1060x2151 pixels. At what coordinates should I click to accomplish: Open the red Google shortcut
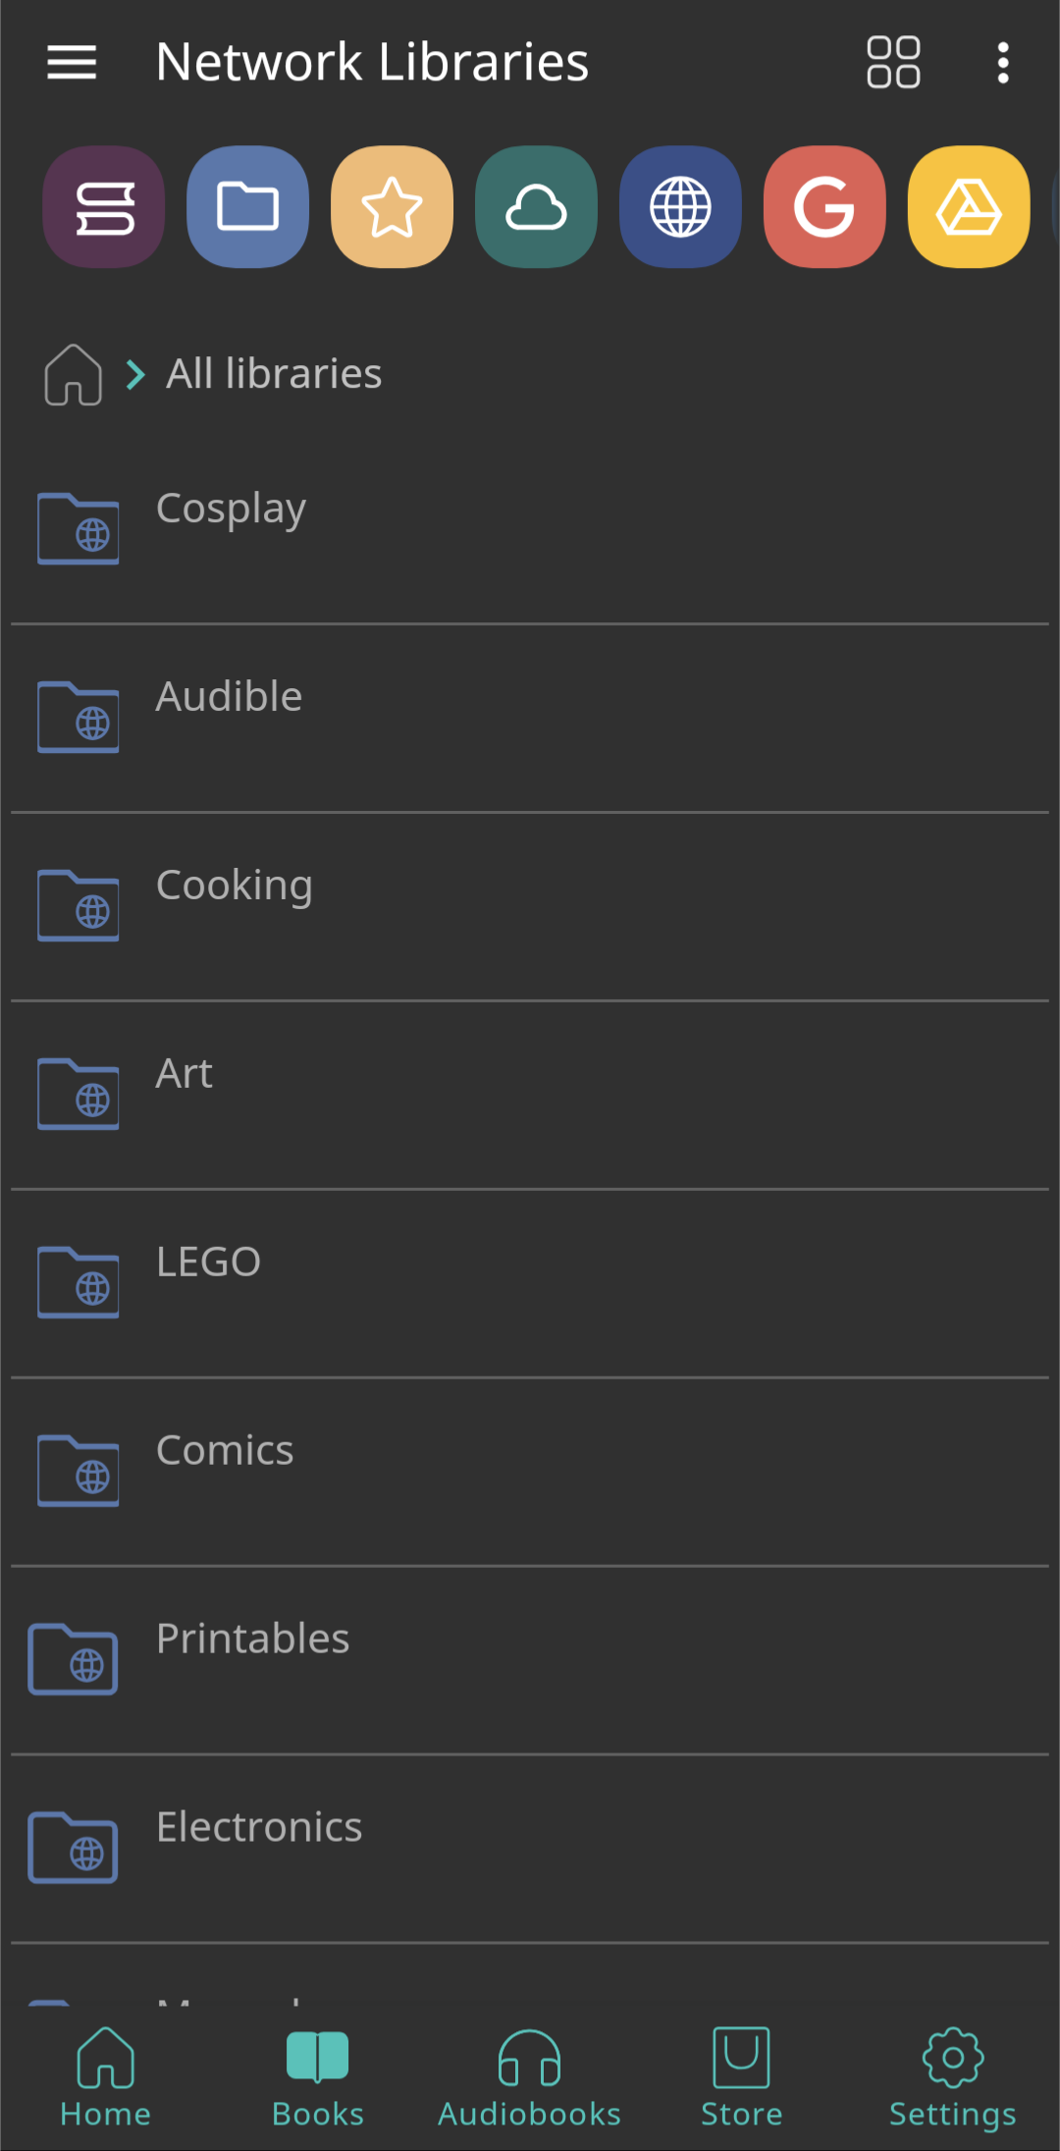click(x=824, y=207)
